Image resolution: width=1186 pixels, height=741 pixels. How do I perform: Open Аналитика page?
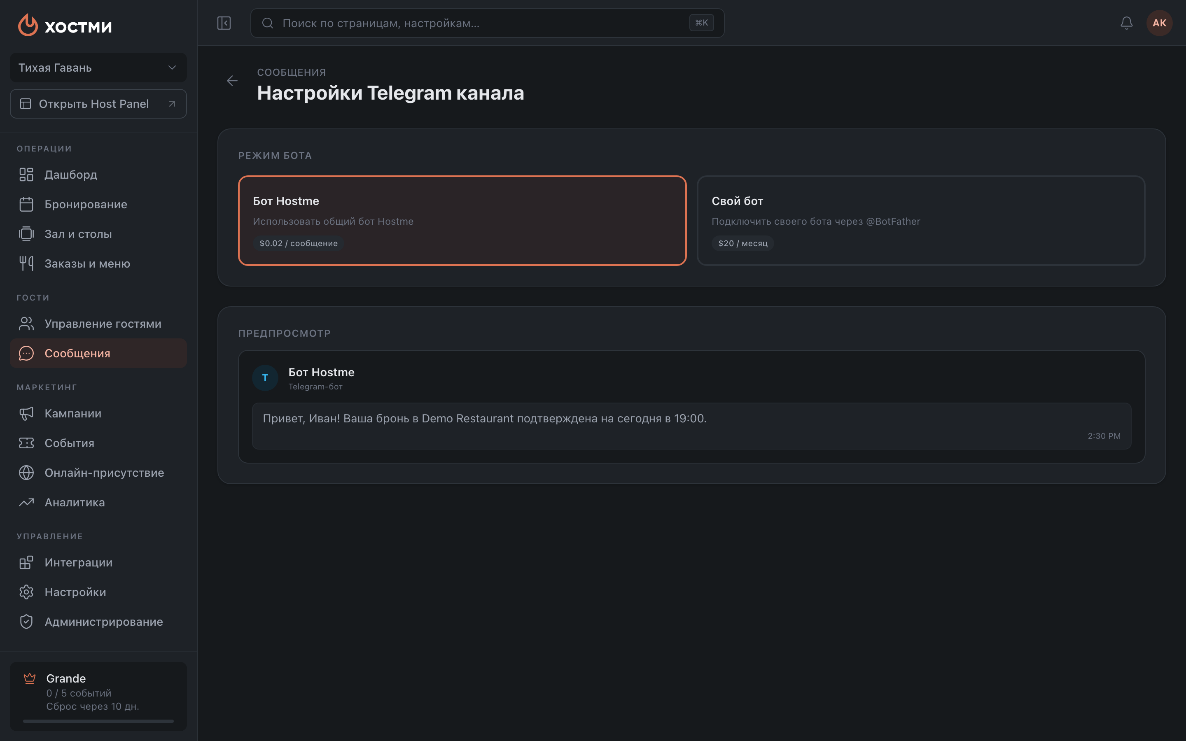point(98,502)
